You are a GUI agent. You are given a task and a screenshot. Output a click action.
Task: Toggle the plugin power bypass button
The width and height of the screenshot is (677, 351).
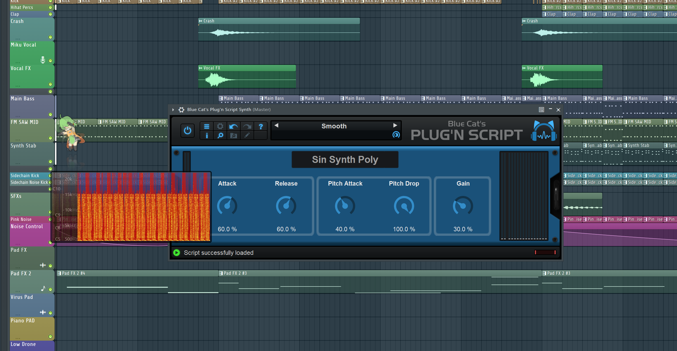pyautogui.click(x=188, y=131)
